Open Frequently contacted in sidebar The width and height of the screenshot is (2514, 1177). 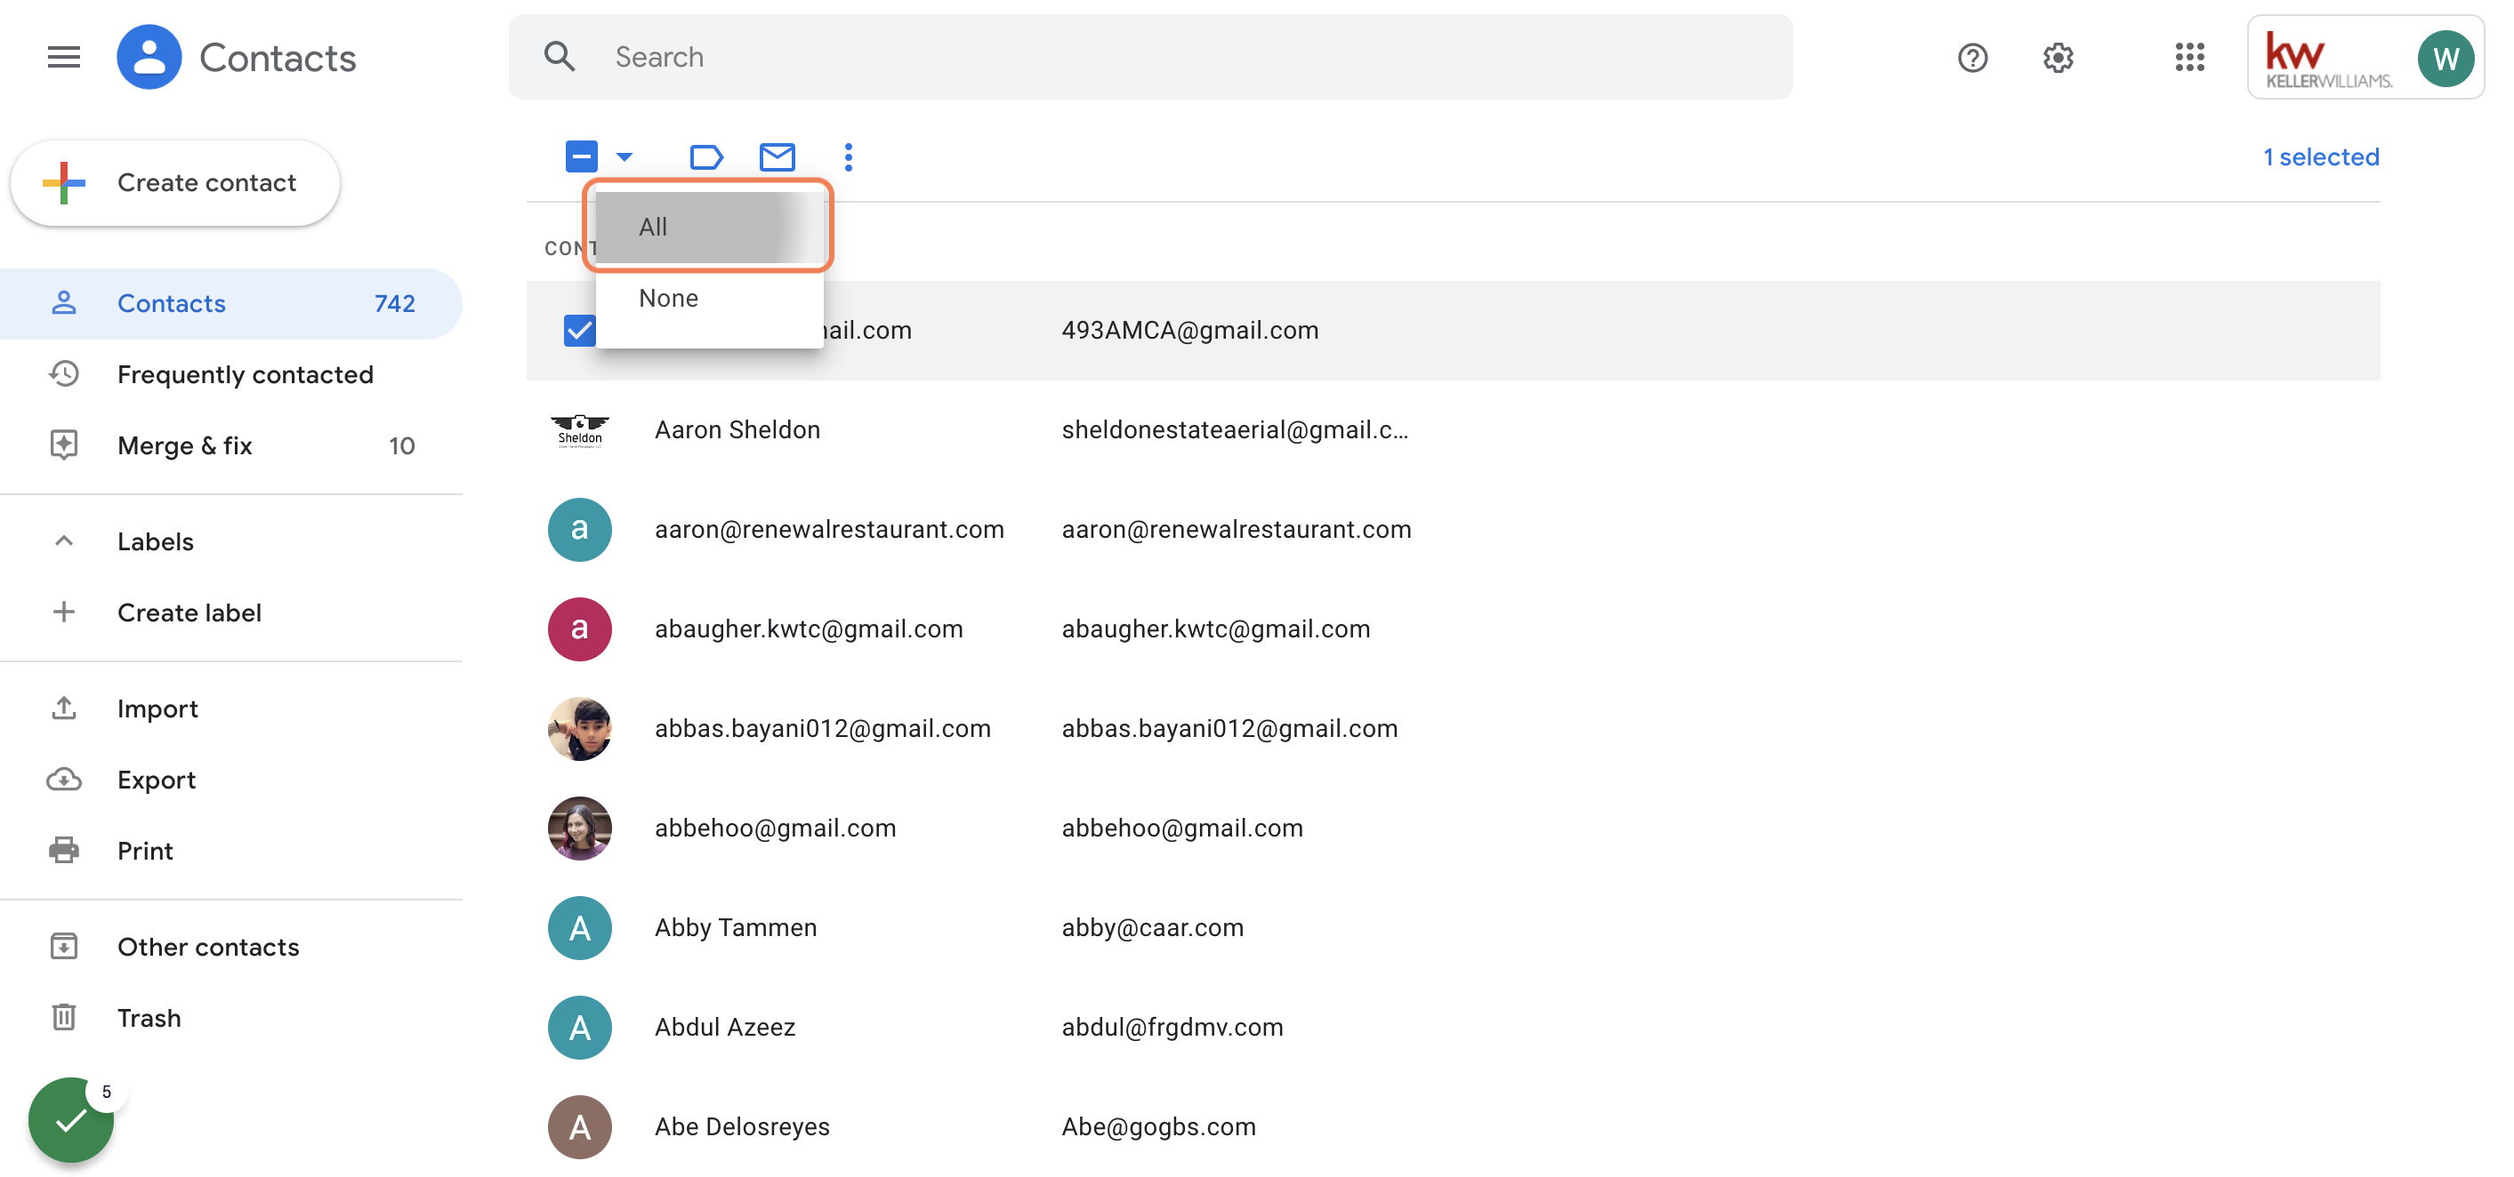(231, 374)
